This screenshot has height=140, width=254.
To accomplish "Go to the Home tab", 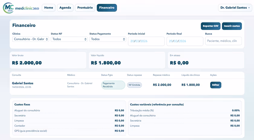I will [x=49, y=8].
